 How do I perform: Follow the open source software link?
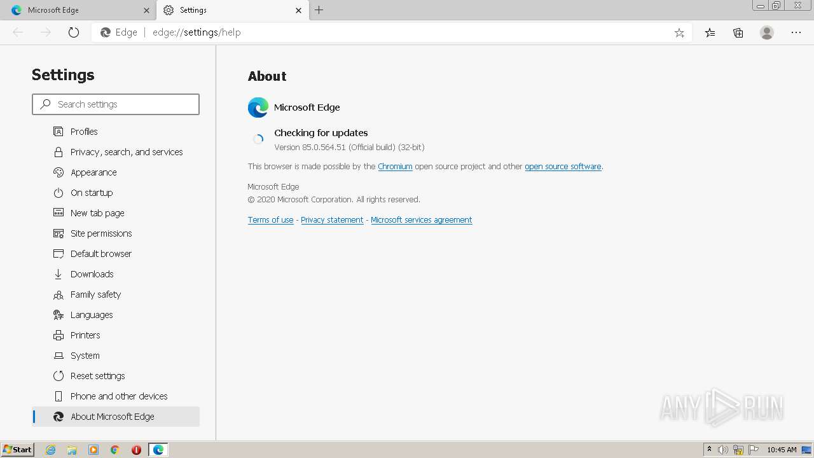(x=563, y=167)
